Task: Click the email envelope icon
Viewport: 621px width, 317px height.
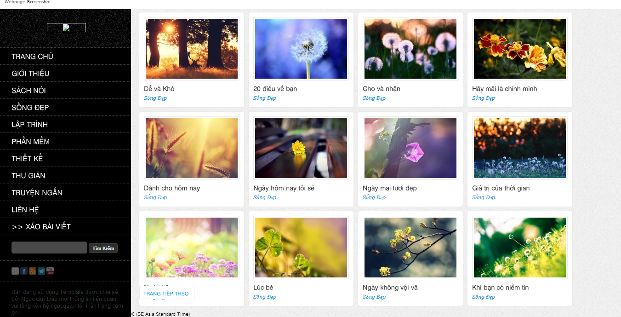Action: click(15, 271)
